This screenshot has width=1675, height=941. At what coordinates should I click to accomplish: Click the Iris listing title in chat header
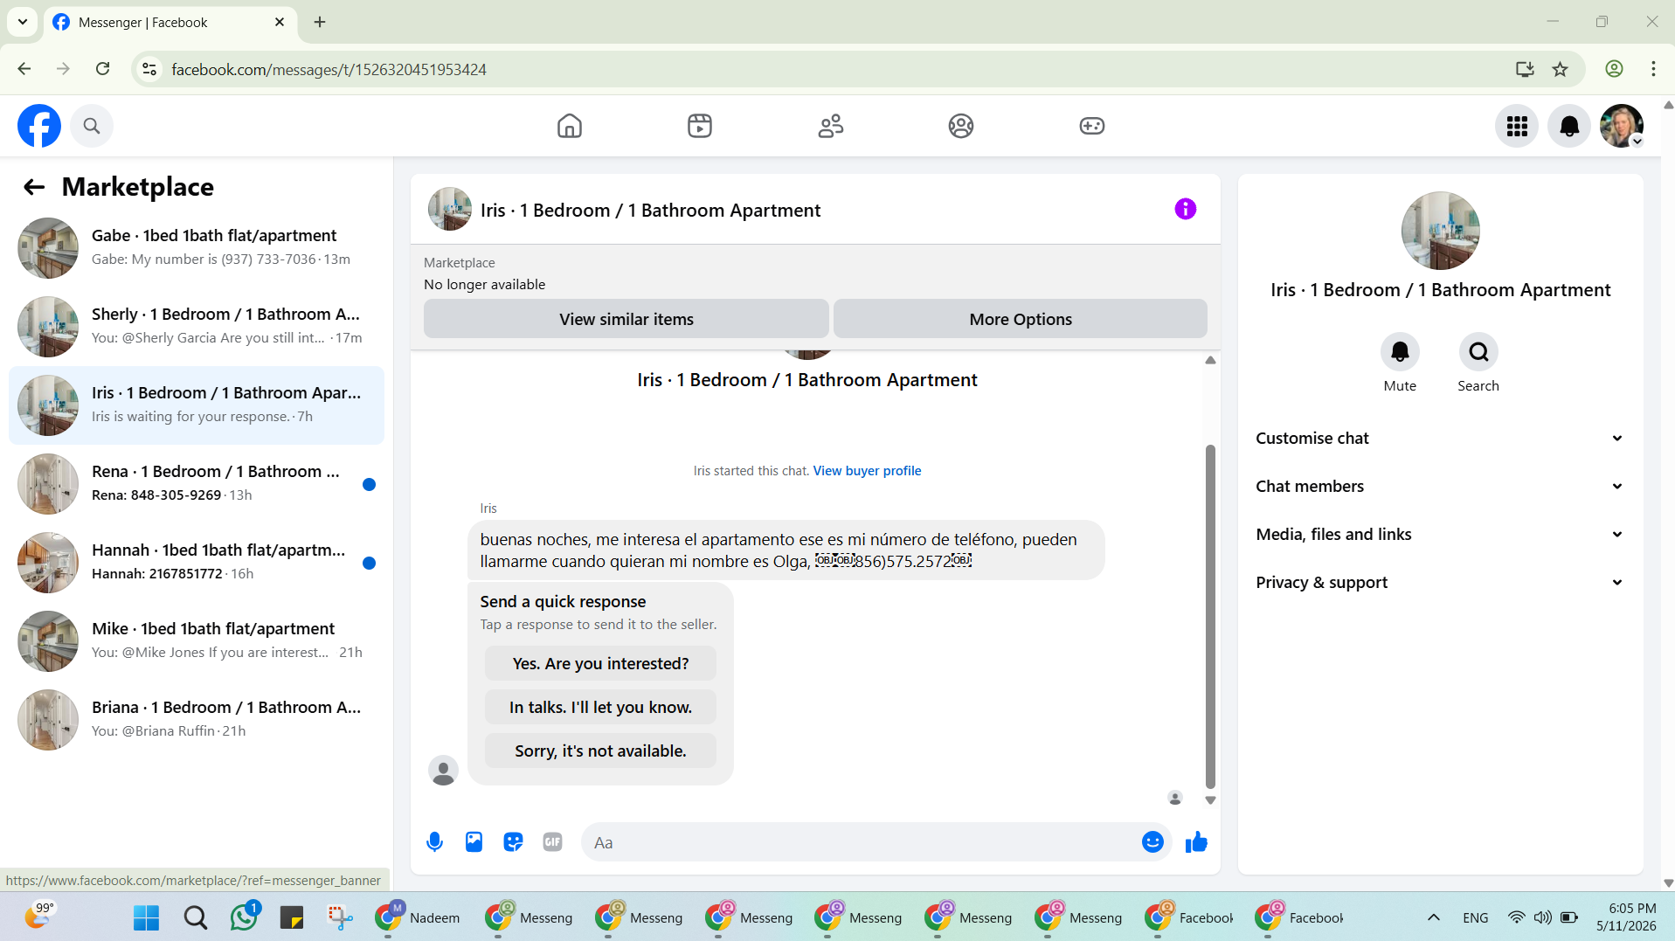pos(650,211)
